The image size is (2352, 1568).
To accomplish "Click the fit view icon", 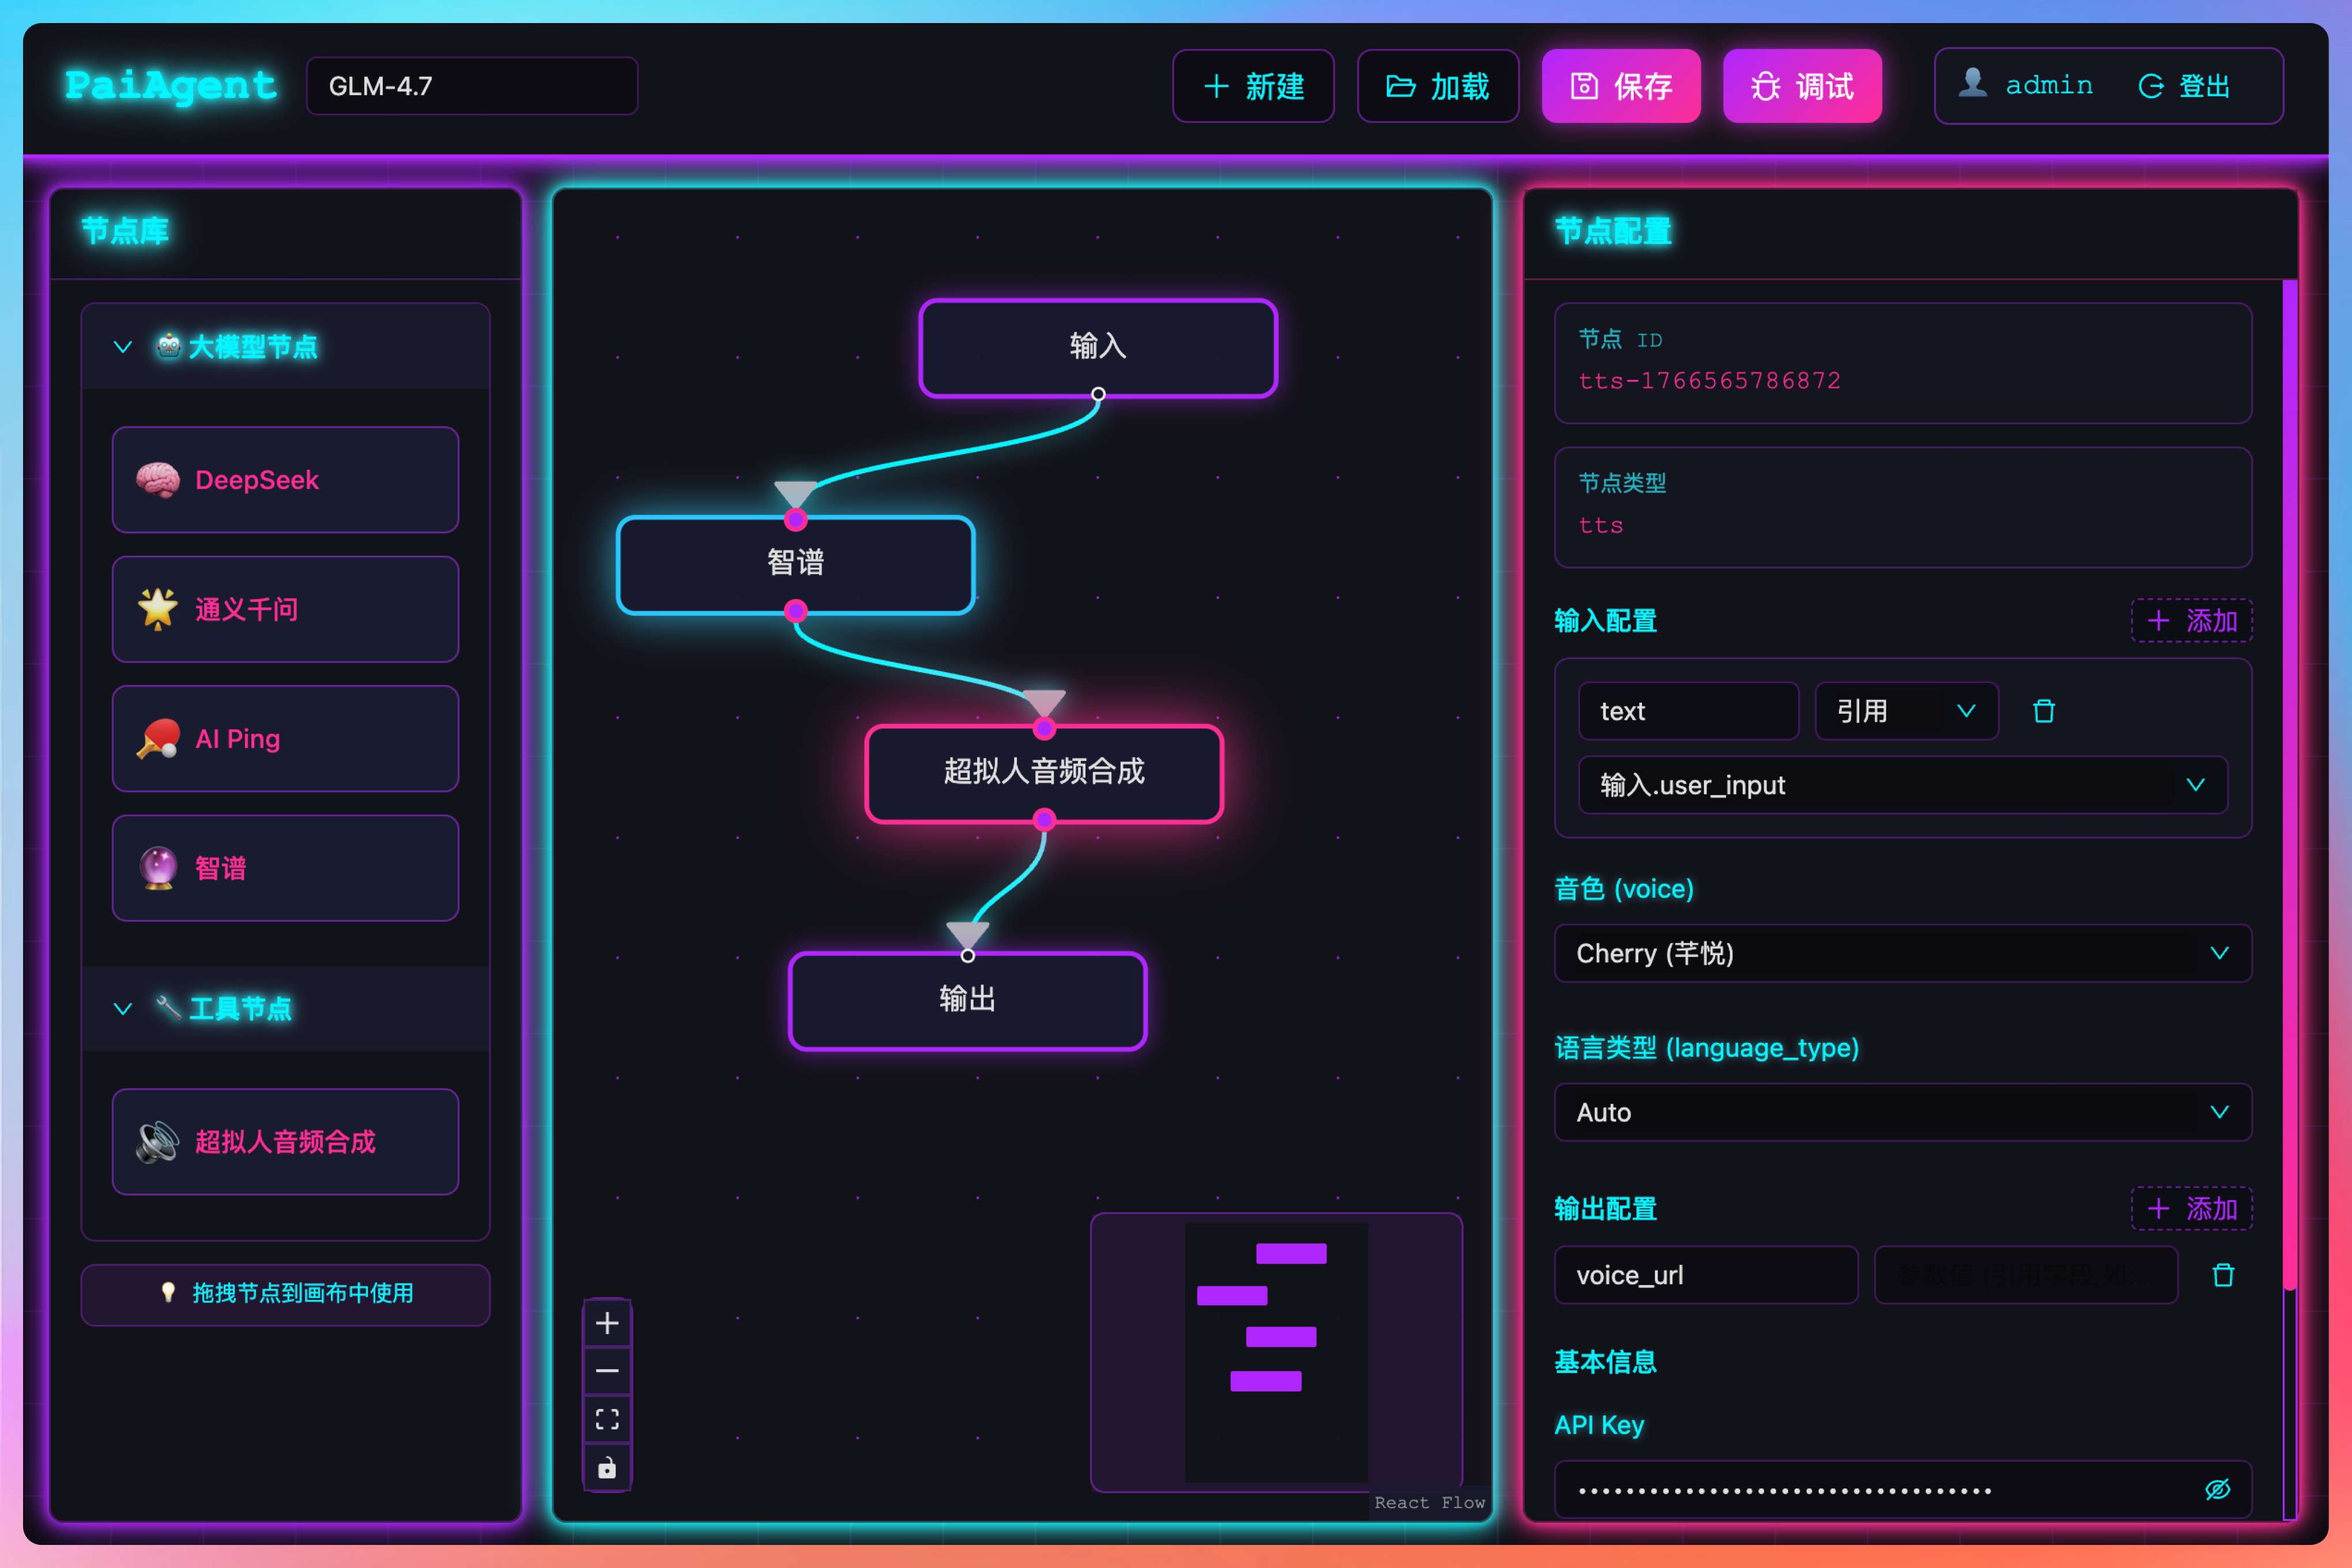I will pos(607,1419).
